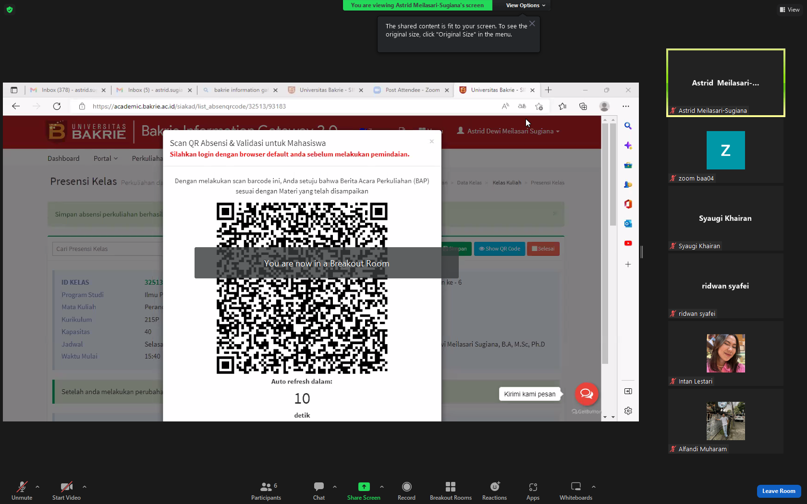The image size is (807, 504).
Task: Click the Data Kelas breadcrumb link
Action: pyautogui.click(x=469, y=182)
